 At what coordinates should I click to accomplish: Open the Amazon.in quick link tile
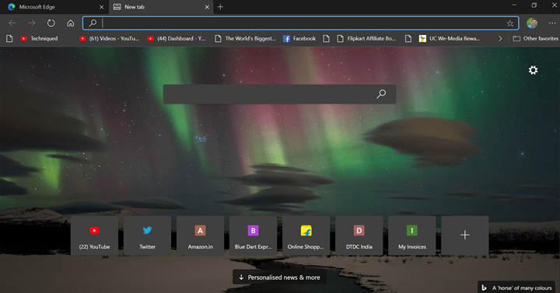click(200, 235)
